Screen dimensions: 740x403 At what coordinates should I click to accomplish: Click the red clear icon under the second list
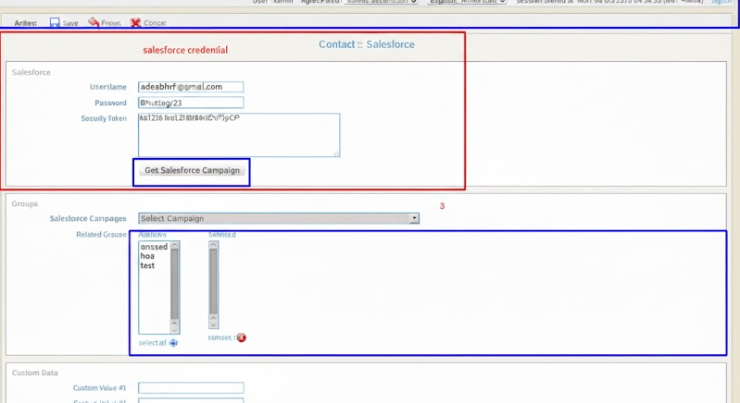pyautogui.click(x=241, y=337)
